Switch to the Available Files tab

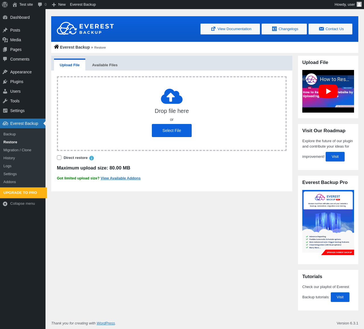coord(105,65)
